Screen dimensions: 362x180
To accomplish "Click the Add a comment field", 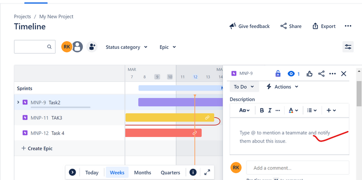I will [298, 168].
